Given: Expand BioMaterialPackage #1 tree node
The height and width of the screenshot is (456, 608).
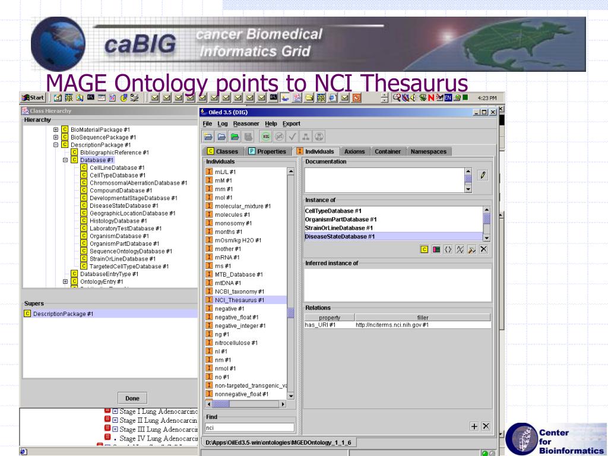Looking at the screenshot, I should coord(56,129).
